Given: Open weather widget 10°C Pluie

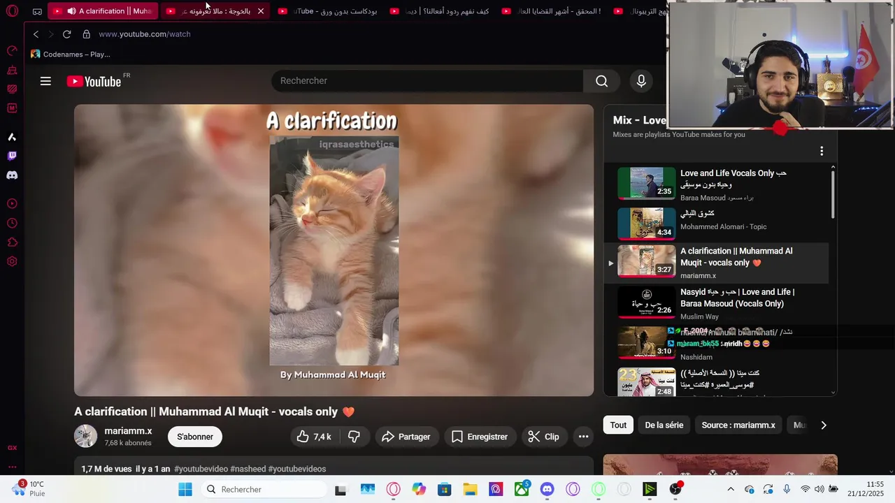Looking at the screenshot, I should point(29,489).
